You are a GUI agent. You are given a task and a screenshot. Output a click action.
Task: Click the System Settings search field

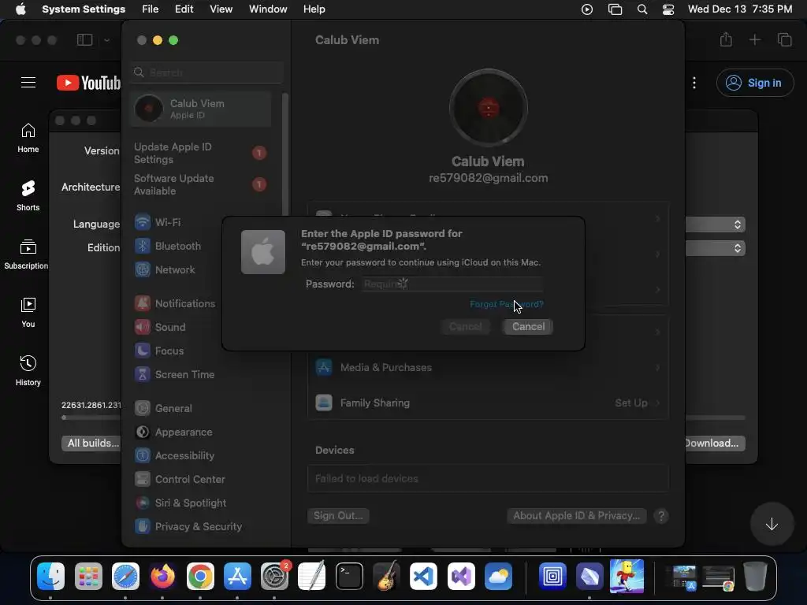click(207, 72)
